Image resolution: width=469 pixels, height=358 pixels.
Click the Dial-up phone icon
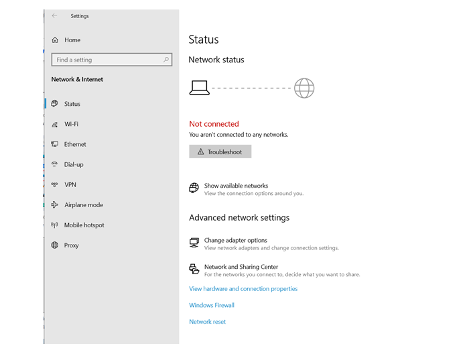54,164
